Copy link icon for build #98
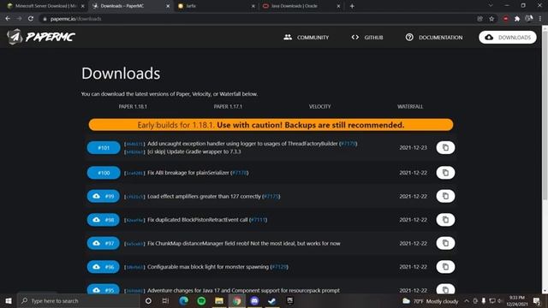This screenshot has height=308, width=548. coord(445,220)
